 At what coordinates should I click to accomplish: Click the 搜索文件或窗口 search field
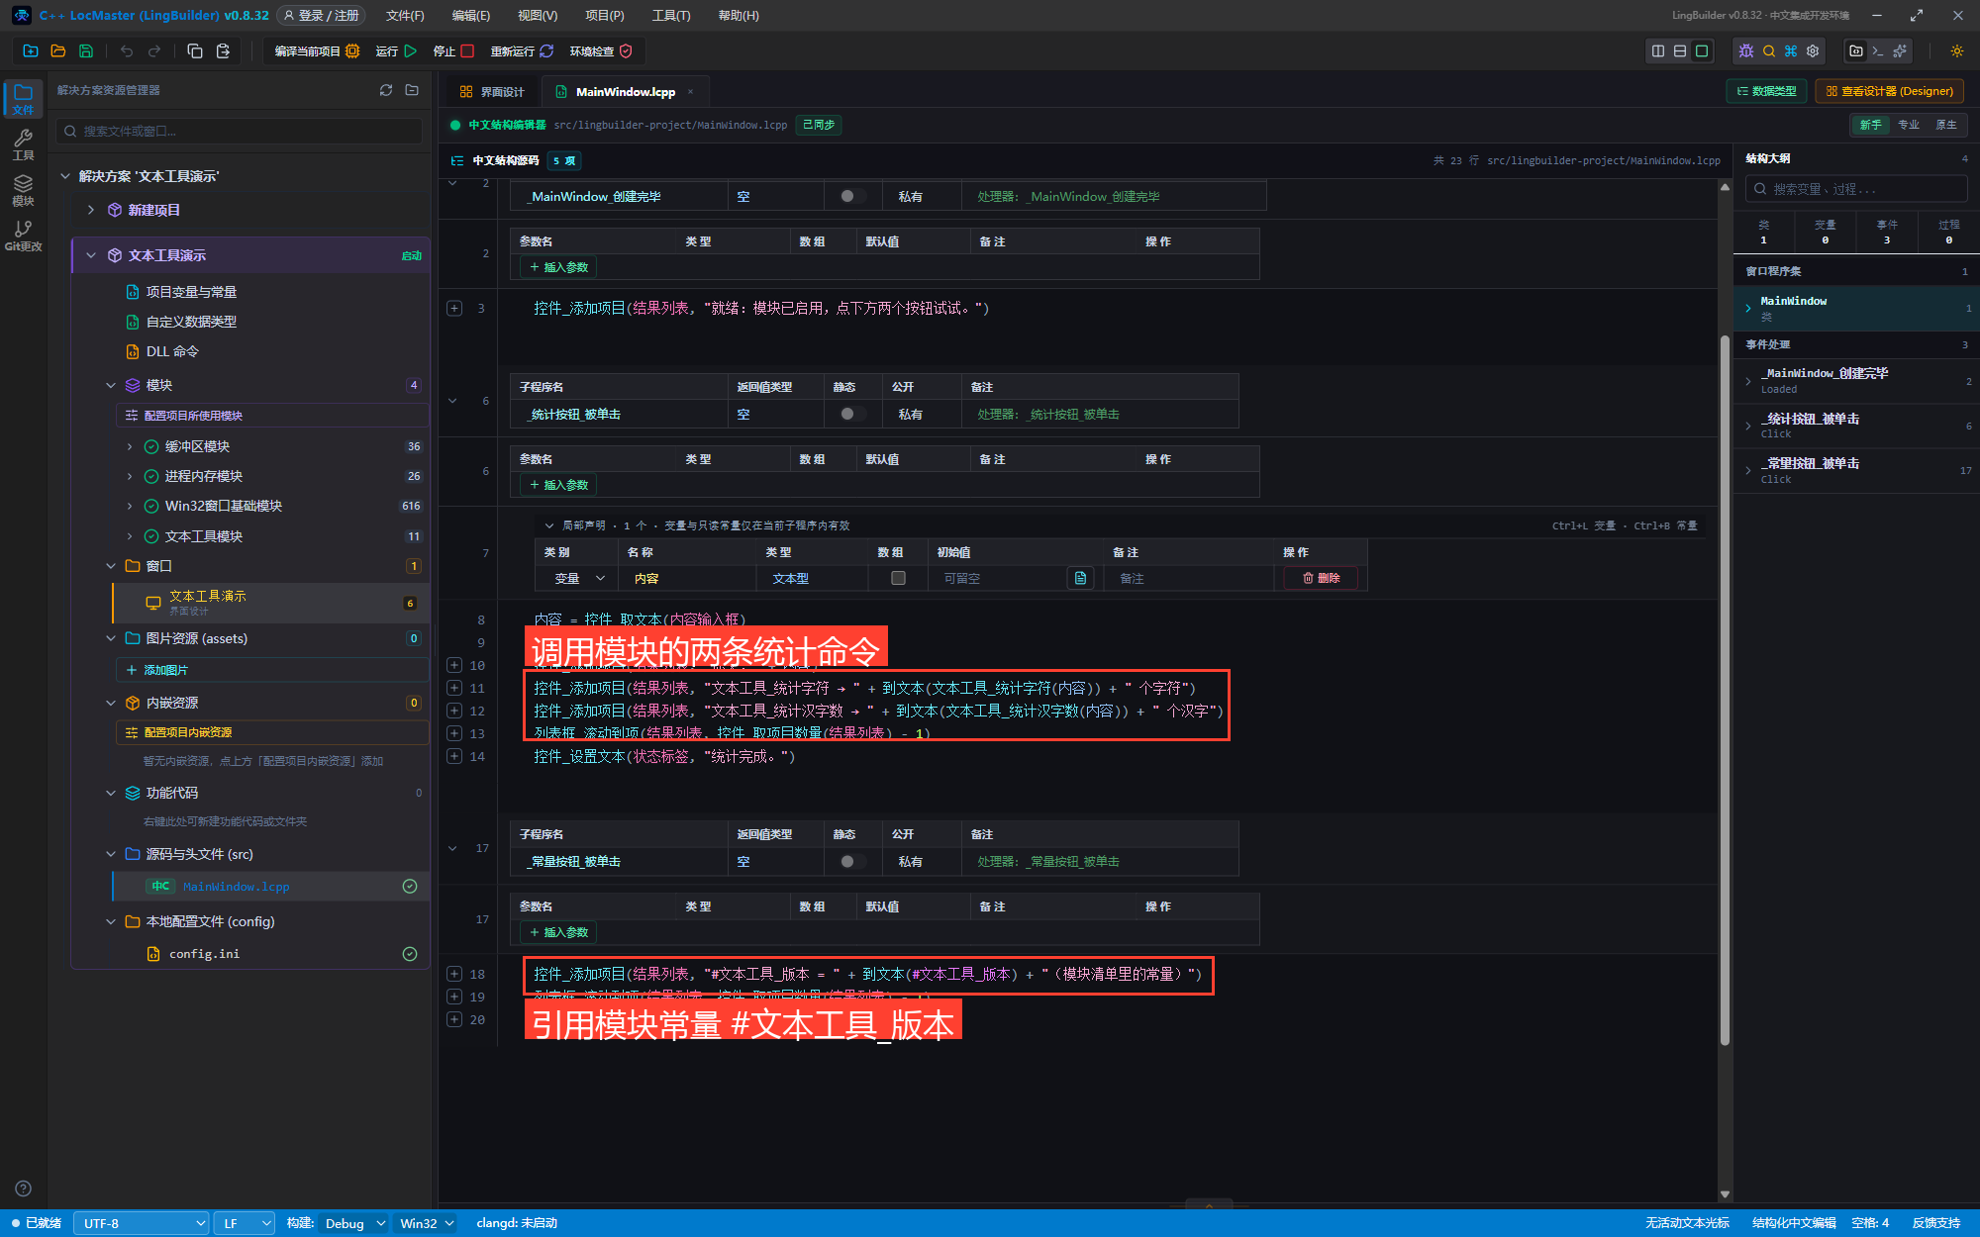tap(239, 131)
